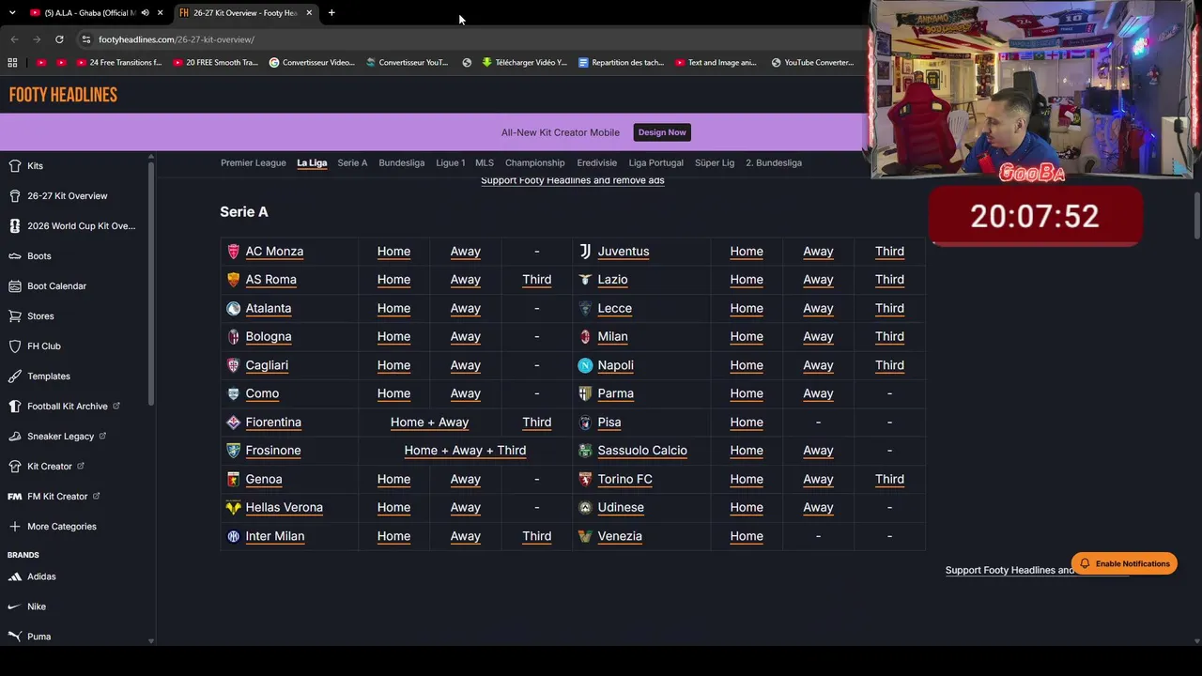1202x676 pixels.
Task: Open the tab search dropdown chevron
Action: click(x=12, y=13)
